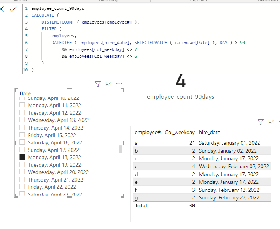Click Total row label

[141, 206]
